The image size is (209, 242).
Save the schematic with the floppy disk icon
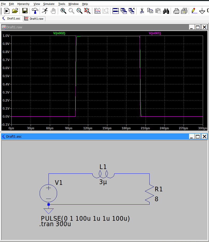coord(25,11)
